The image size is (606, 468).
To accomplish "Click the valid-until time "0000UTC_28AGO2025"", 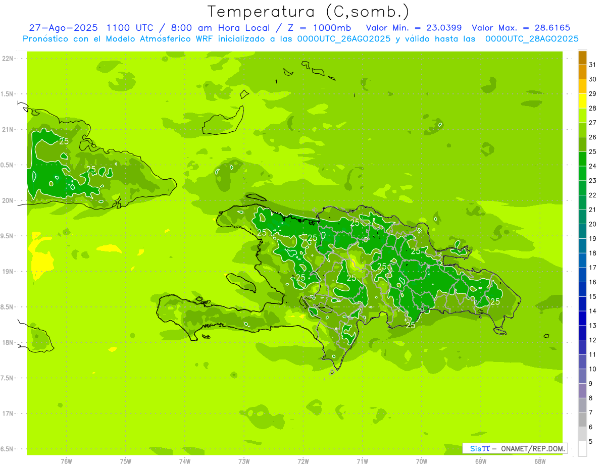I will pyautogui.click(x=532, y=39).
